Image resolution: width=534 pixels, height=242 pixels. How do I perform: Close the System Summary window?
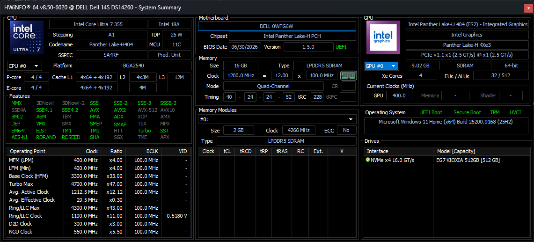(528, 7)
